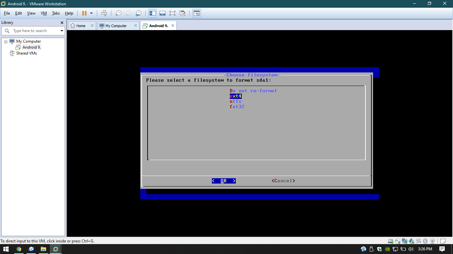Click the VMware Workstation taskbar icon
This screenshot has width=453, height=254.
click(x=56, y=249)
